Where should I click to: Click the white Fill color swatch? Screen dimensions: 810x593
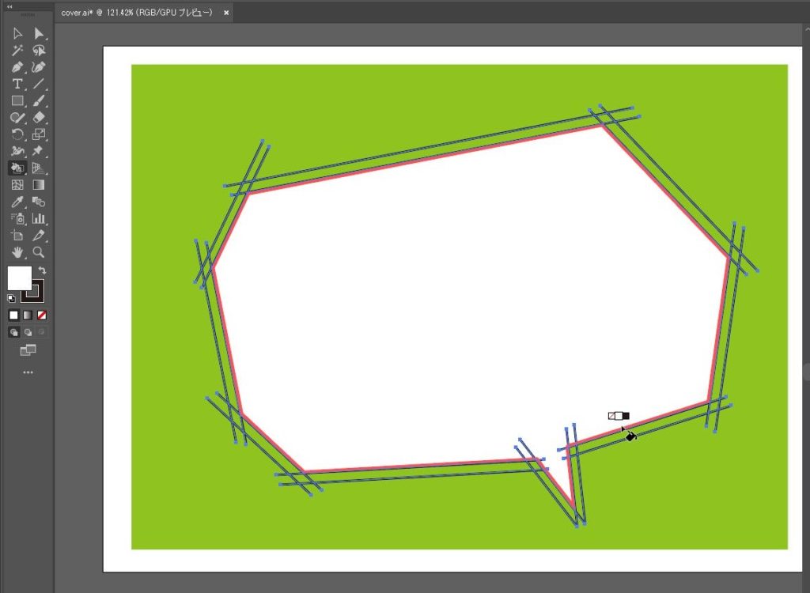tap(18, 278)
